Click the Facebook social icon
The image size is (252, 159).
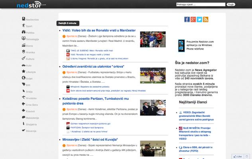[187, 19]
